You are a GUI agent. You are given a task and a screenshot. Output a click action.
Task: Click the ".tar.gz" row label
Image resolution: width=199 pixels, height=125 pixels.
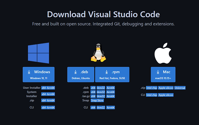(86, 96)
